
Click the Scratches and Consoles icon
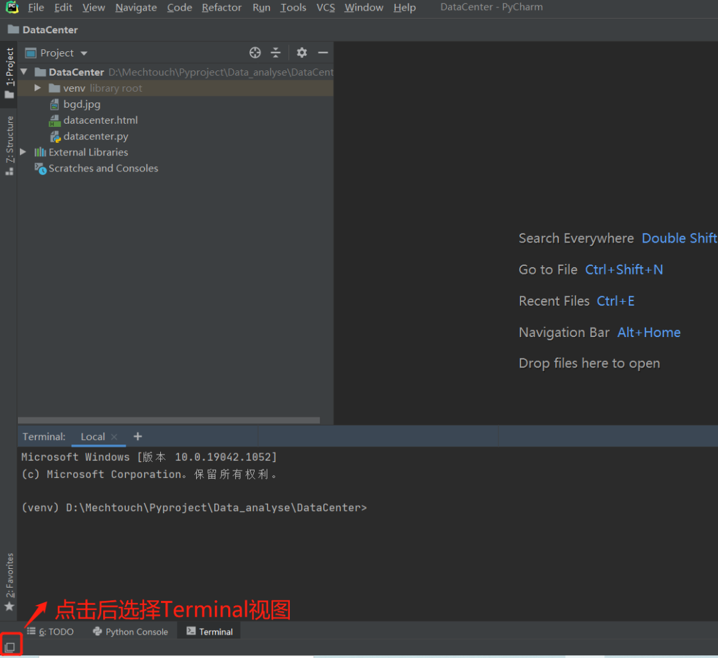click(x=41, y=169)
